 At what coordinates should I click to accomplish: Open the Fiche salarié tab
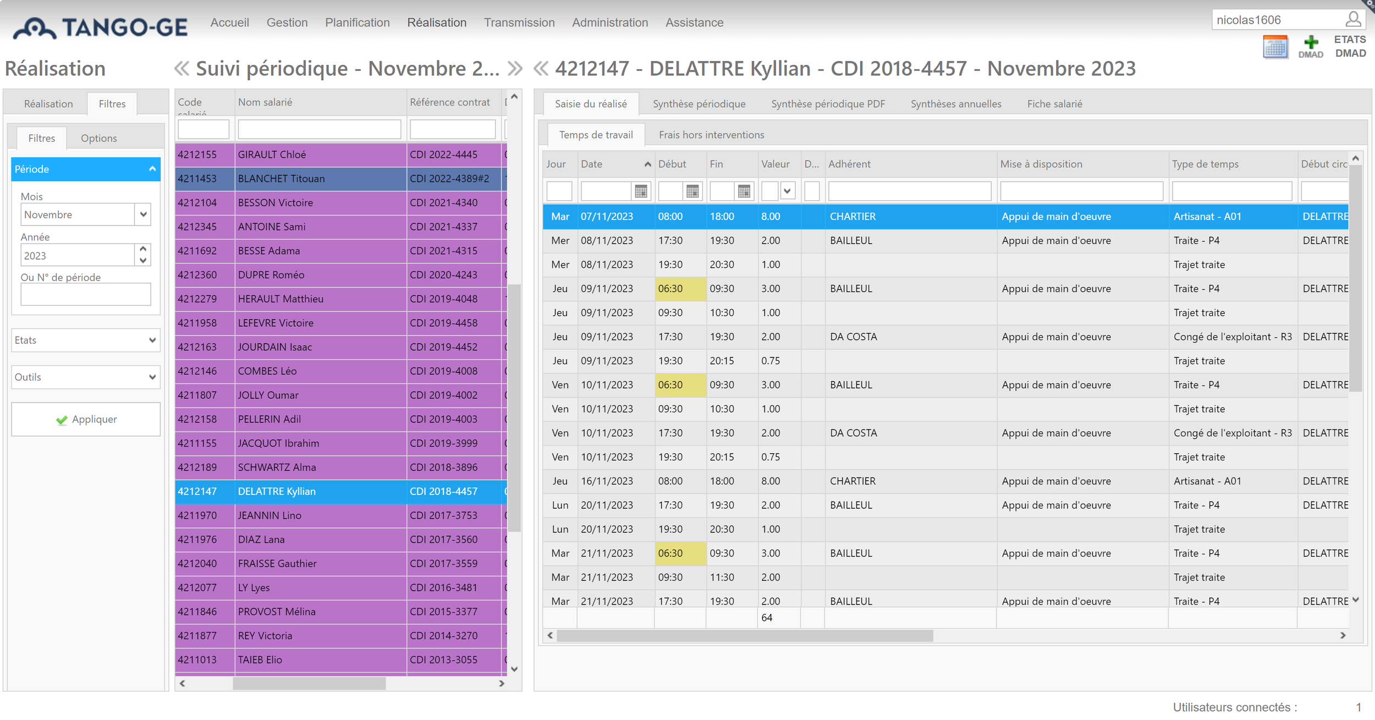[1054, 104]
